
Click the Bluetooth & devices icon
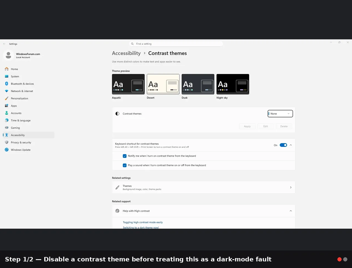(7, 84)
